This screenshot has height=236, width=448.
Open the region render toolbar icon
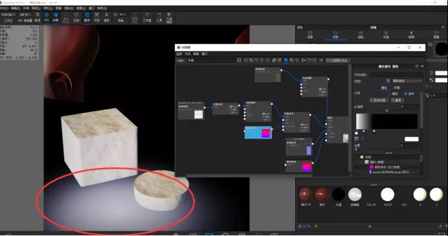76,17
